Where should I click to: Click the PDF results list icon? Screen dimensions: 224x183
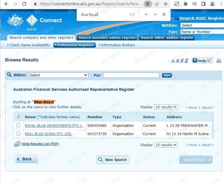point(17,144)
